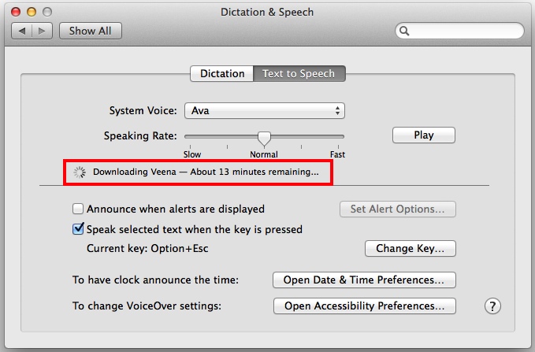
Task: Click the round help question mark button
Action: 492,306
